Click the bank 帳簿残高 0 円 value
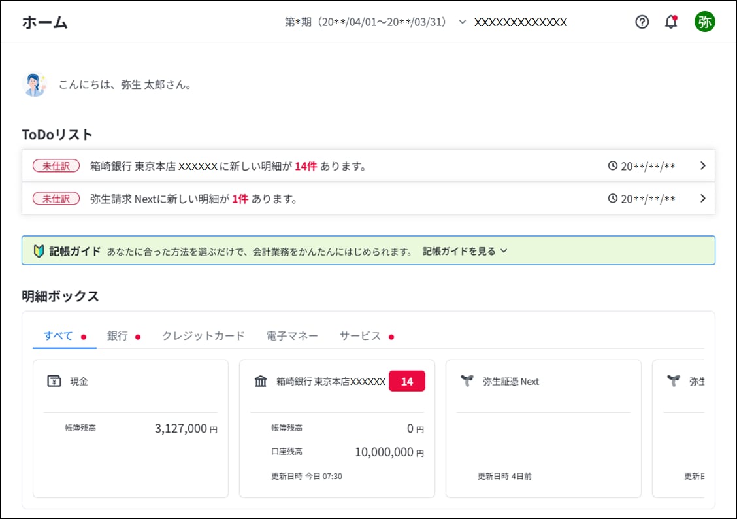 point(415,428)
